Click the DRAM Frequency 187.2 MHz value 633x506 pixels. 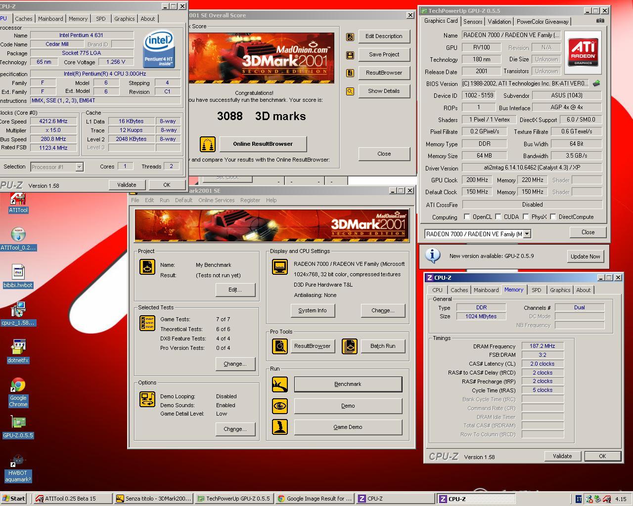(543, 346)
